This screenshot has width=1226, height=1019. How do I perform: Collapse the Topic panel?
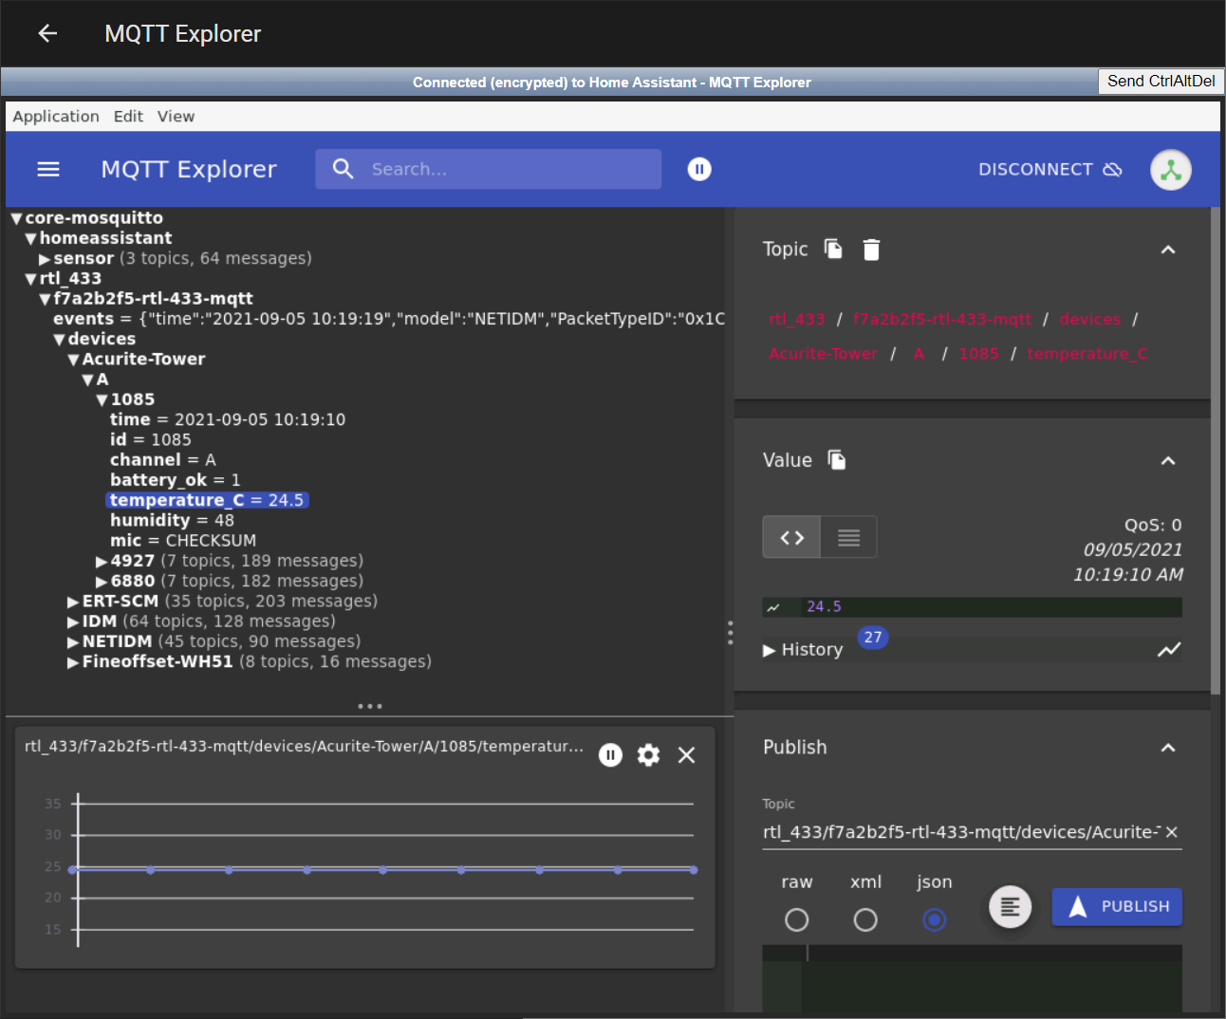click(x=1168, y=250)
